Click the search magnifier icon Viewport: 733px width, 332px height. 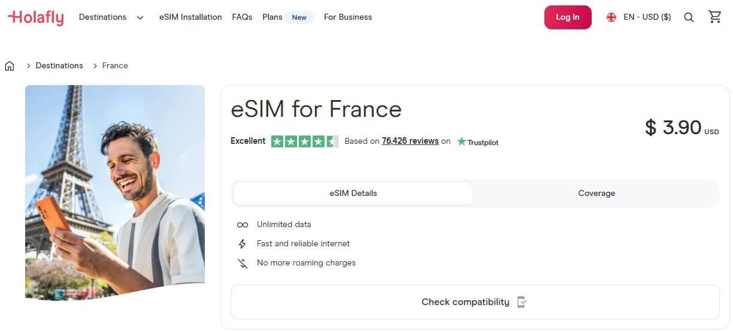pyautogui.click(x=689, y=17)
